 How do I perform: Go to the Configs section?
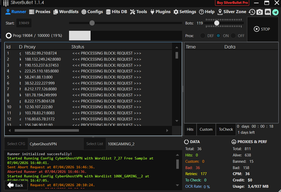point(92,12)
